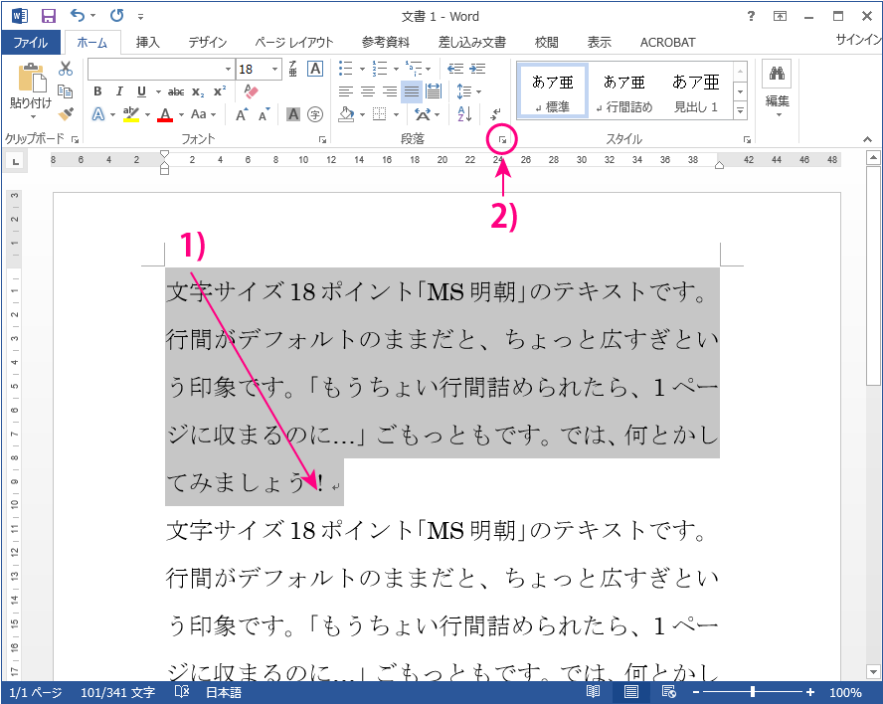Click the Format Painter brush icon
Screen dimensions: 883x704
[x=66, y=113]
